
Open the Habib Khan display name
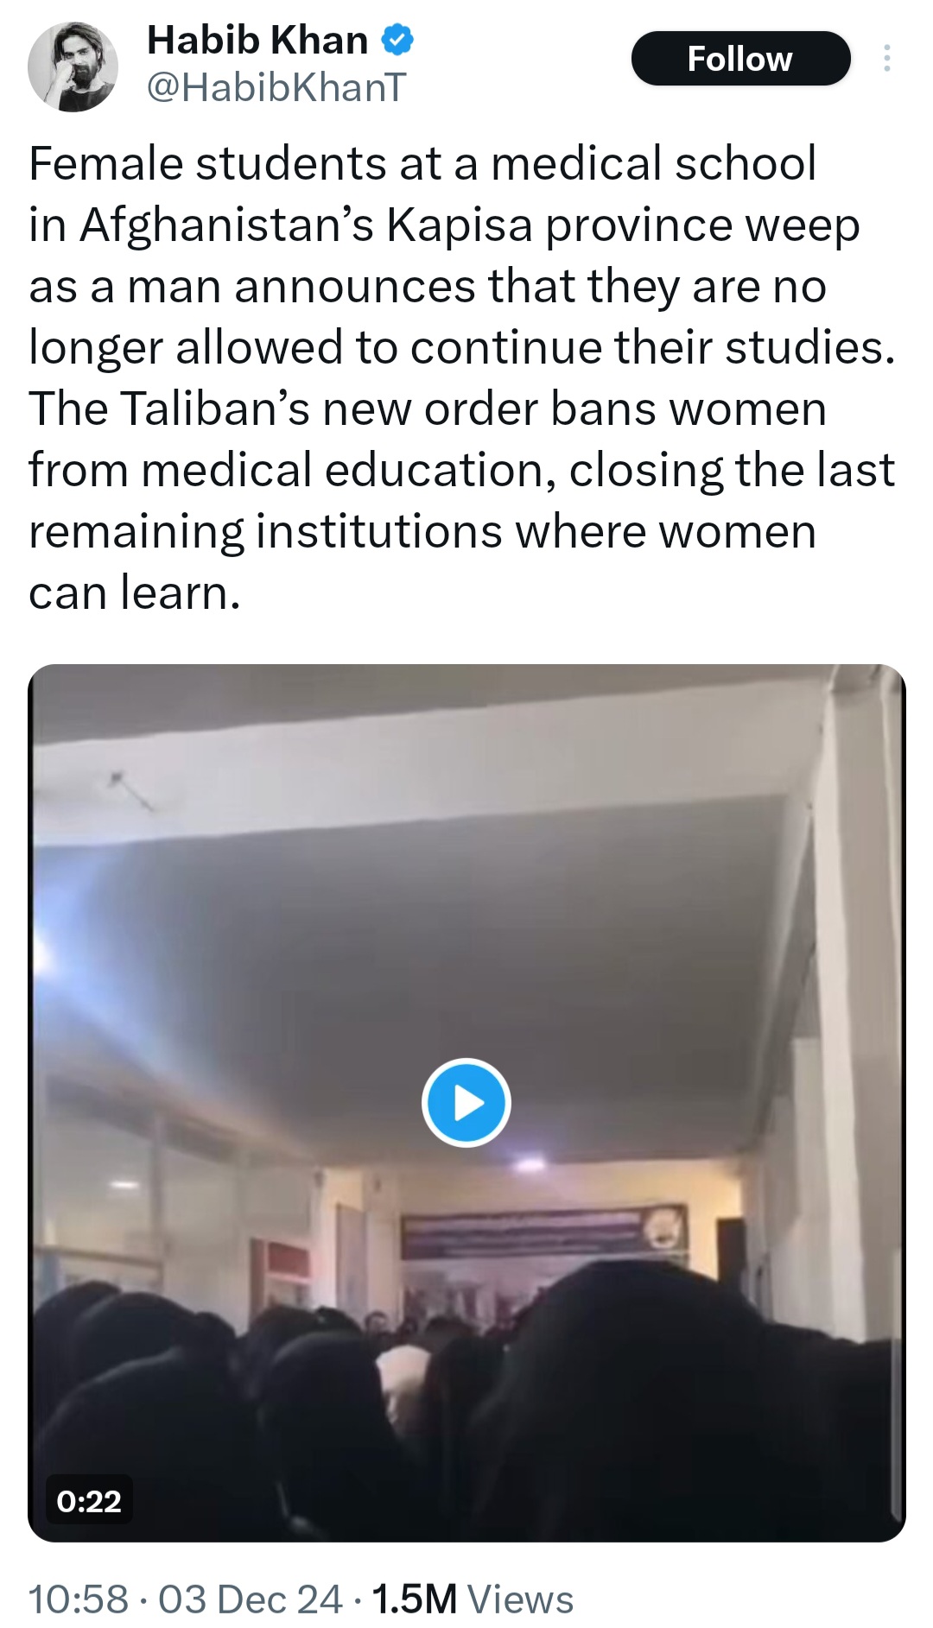[x=257, y=40]
